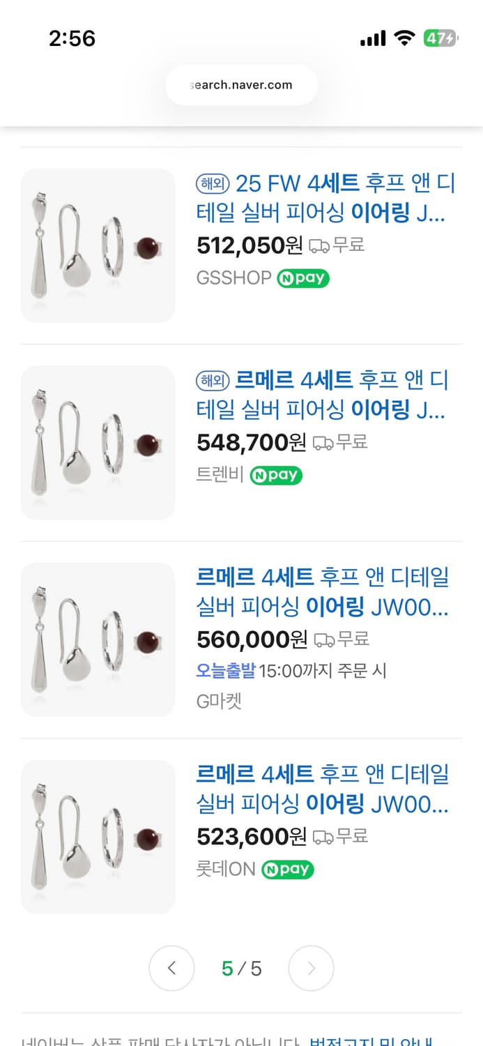Tap the search.naver.com address bar
The image size is (483, 1046).
tap(241, 84)
